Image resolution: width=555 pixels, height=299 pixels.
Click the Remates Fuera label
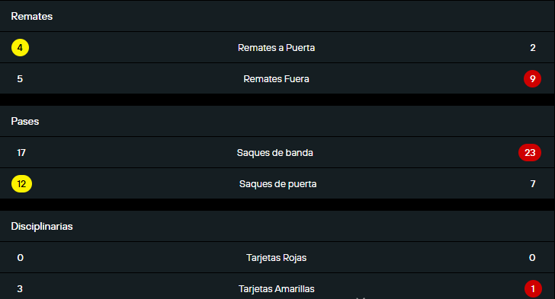pos(277,79)
